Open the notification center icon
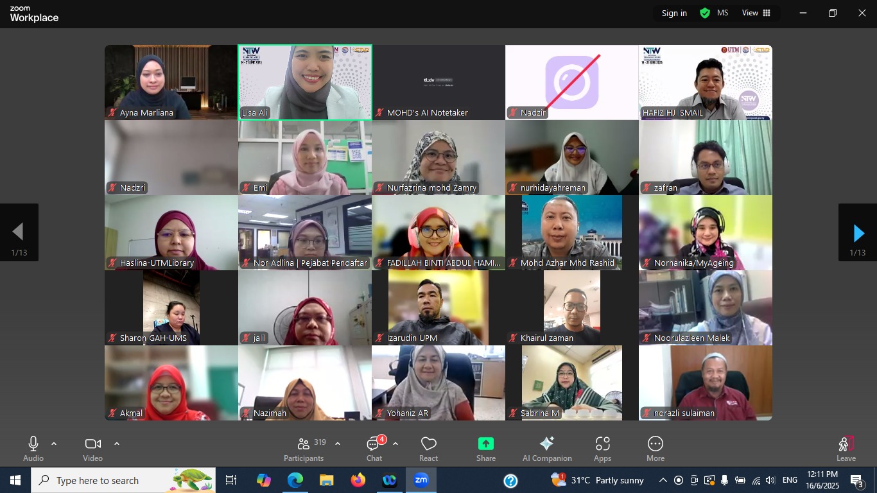Viewport: 877px width, 493px height. [x=857, y=481]
